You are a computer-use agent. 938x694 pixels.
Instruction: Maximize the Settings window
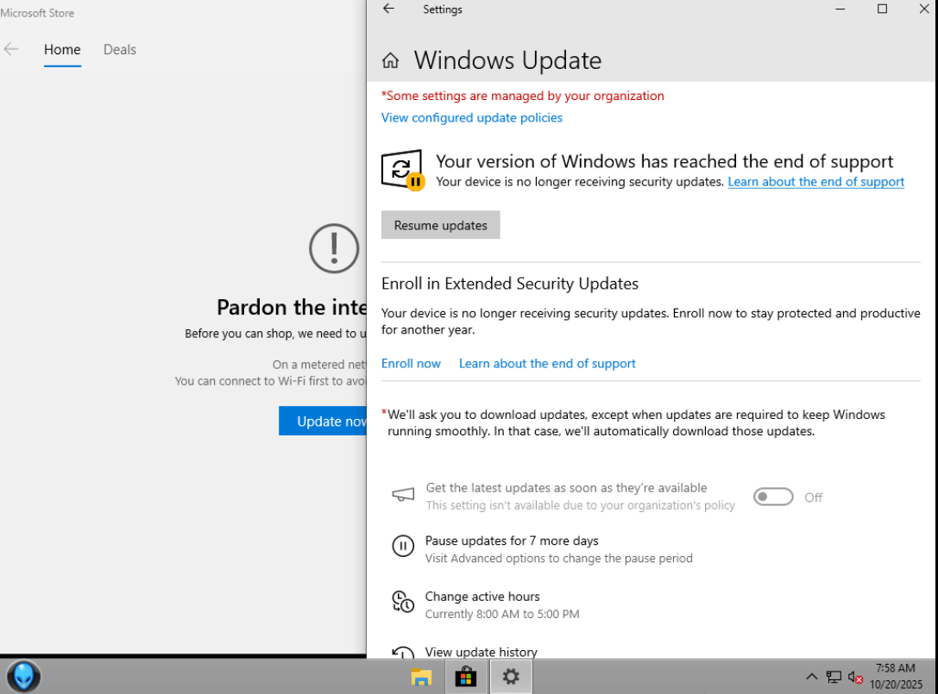882,9
